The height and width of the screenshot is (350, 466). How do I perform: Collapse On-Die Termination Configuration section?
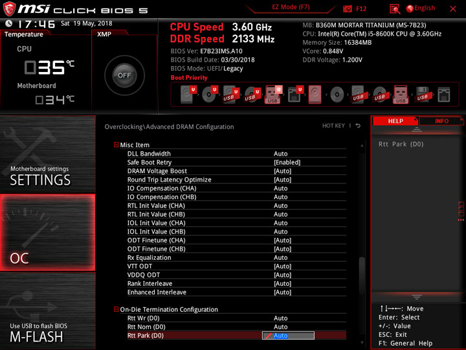pos(116,310)
